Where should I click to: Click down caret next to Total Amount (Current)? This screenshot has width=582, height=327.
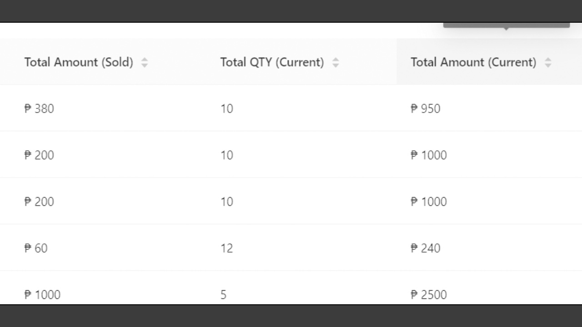point(548,65)
